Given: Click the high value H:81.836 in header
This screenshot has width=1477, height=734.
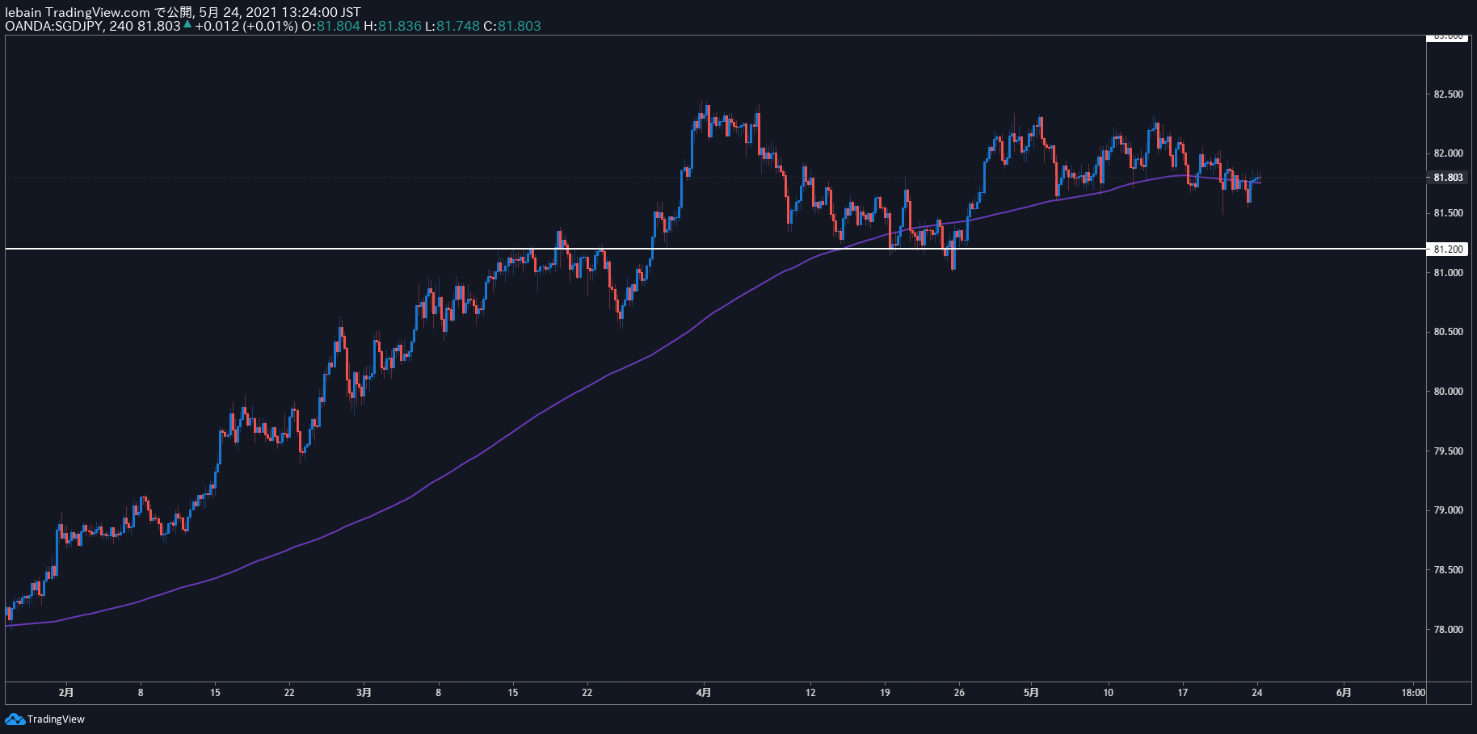Looking at the screenshot, I should [x=393, y=26].
